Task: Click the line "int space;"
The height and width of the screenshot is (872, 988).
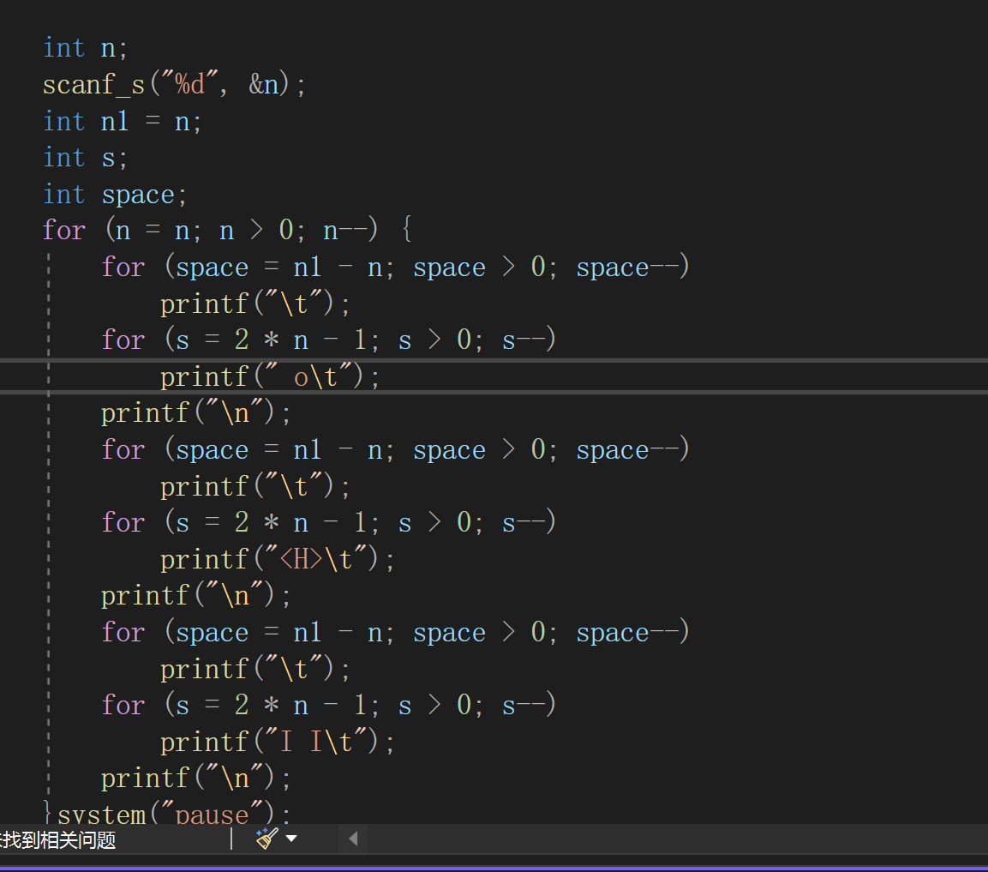Action: [x=115, y=194]
